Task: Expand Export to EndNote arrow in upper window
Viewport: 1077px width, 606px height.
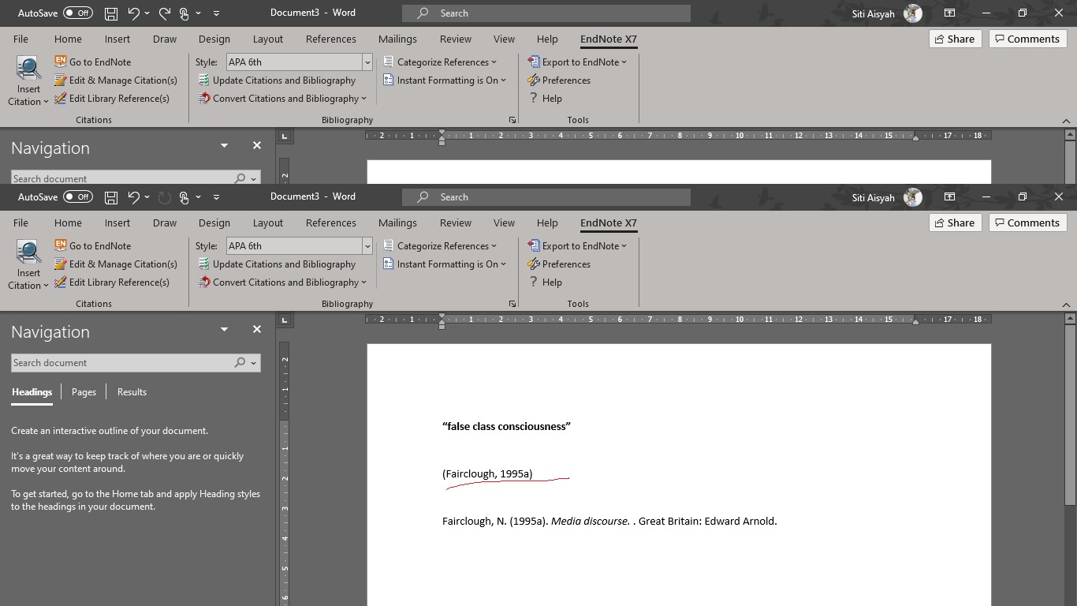Action: (624, 62)
